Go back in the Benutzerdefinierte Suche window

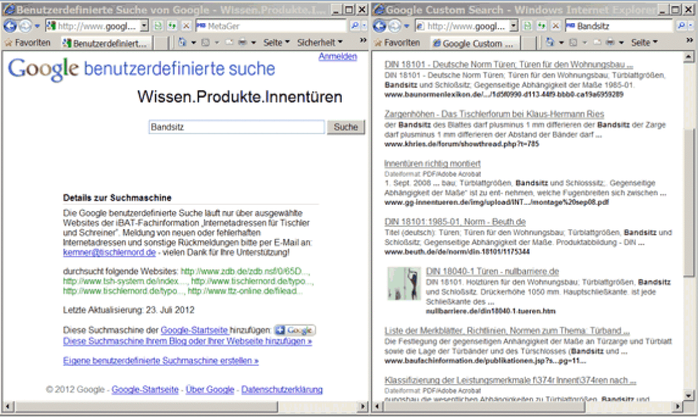(10, 26)
